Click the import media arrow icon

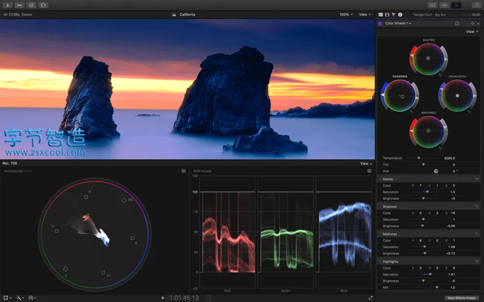8,5
